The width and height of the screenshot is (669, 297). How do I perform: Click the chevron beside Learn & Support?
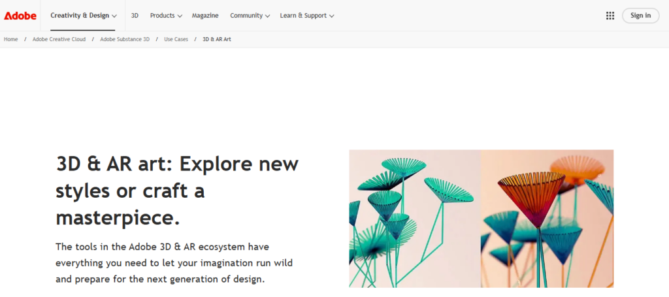point(332,16)
